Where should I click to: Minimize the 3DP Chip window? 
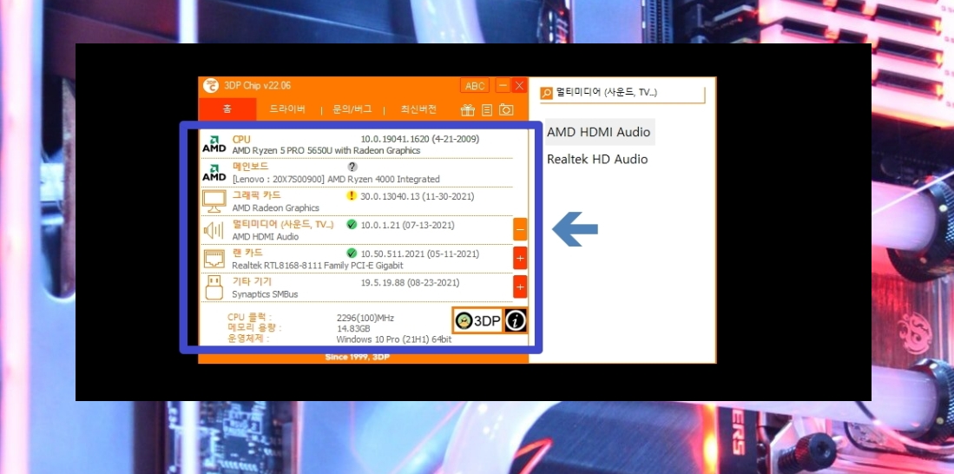[503, 86]
